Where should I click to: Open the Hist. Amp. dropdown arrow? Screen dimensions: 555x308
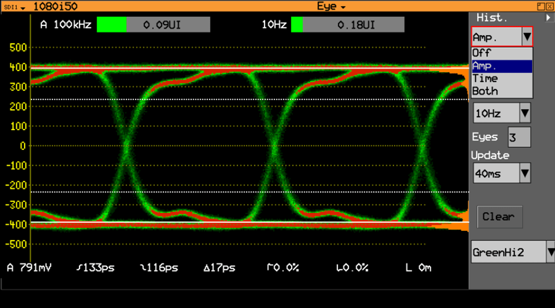527,36
